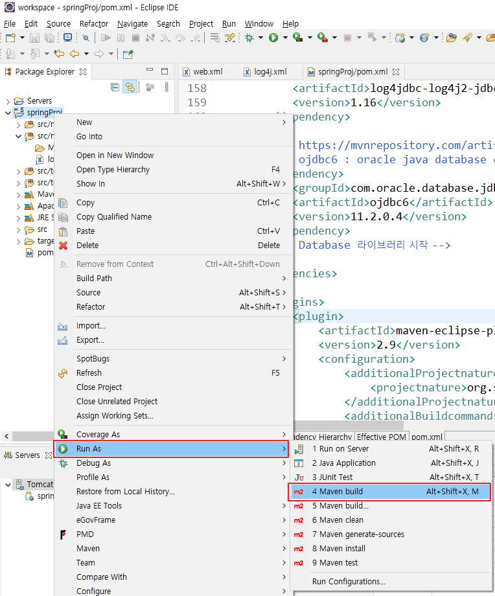The width and height of the screenshot is (495, 596).
Task: Click the New wizard toolbar icon
Action: [x=10, y=38]
